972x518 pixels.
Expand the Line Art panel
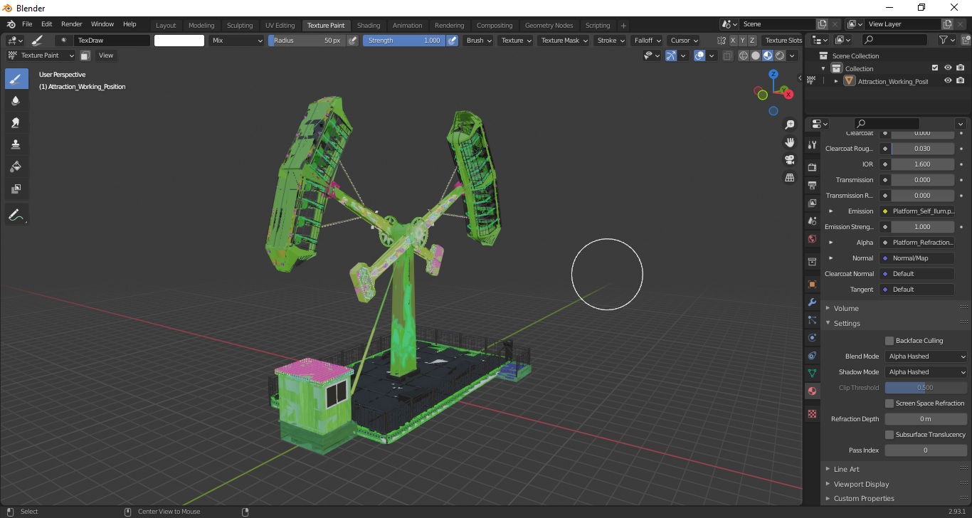(846, 469)
